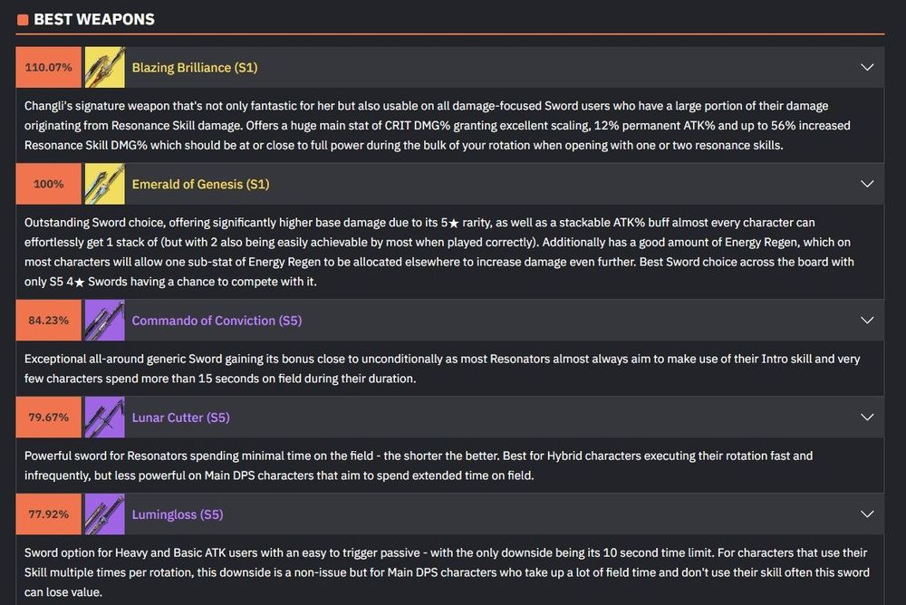Select the Lunar Cutter (S5) title

tap(181, 418)
